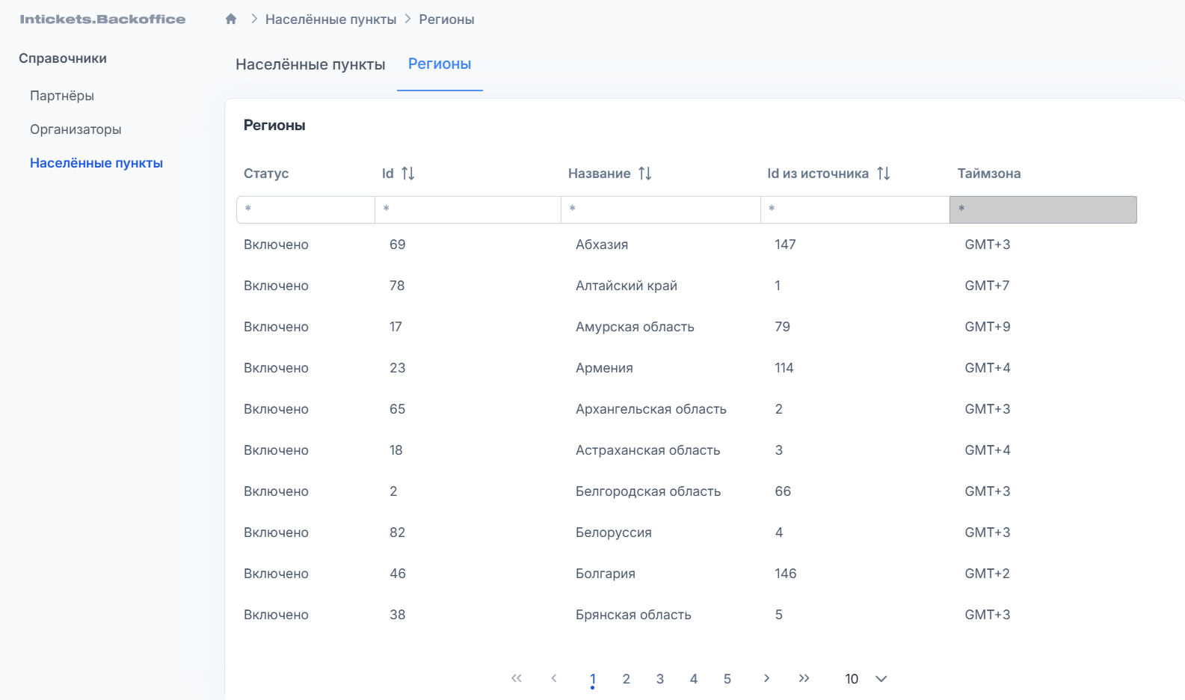1185x700 pixels.
Task: Open rows-per-page dropdown showing 10
Action: point(866,678)
